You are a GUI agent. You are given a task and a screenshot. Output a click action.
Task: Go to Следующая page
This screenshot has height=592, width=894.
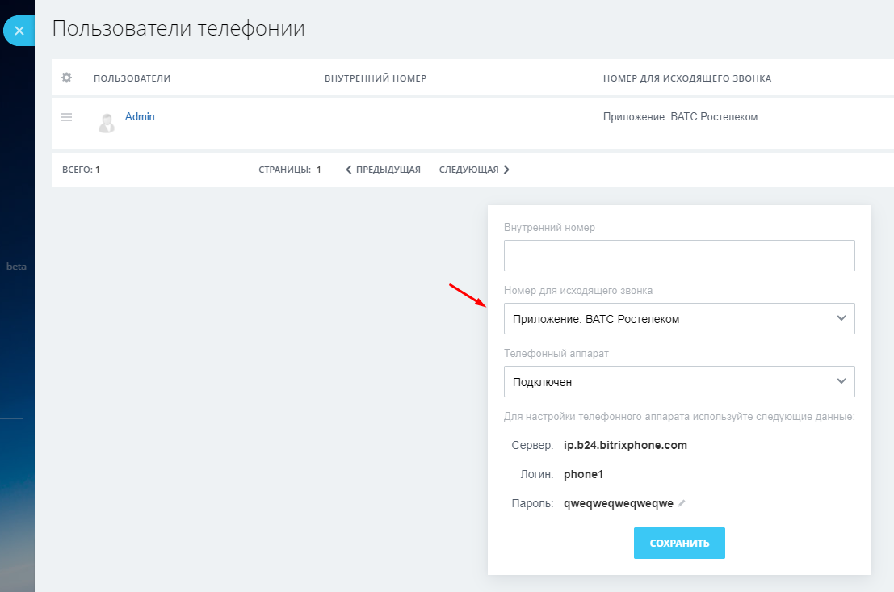(474, 170)
